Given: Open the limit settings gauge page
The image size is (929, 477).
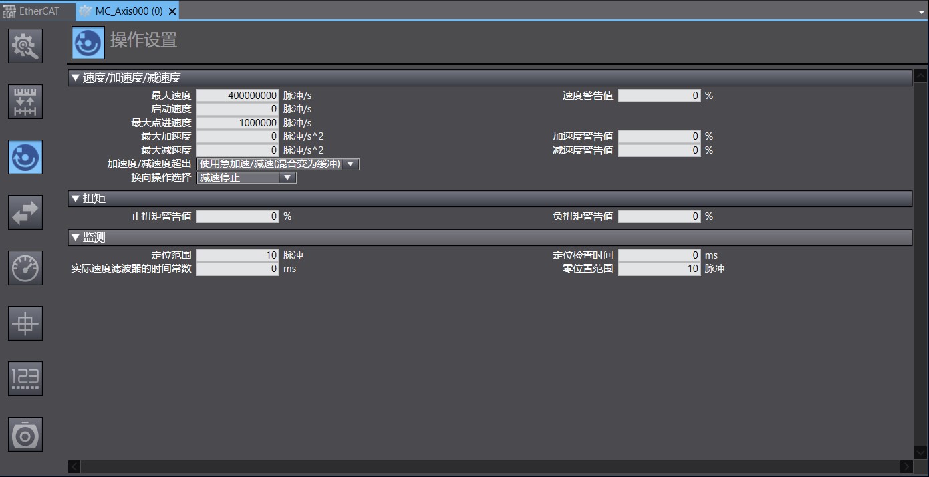Looking at the screenshot, I should 25,267.
